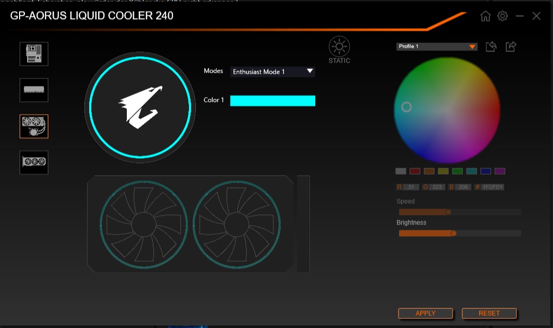
Task: Go to home screen via house icon
Action: click(485, 16)
